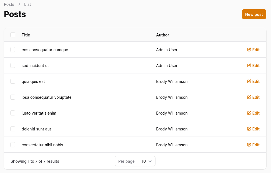Click edit pencil icon for ipsa consequatur voluptate
Screen dimensions: 271x173
pos(249,97)
